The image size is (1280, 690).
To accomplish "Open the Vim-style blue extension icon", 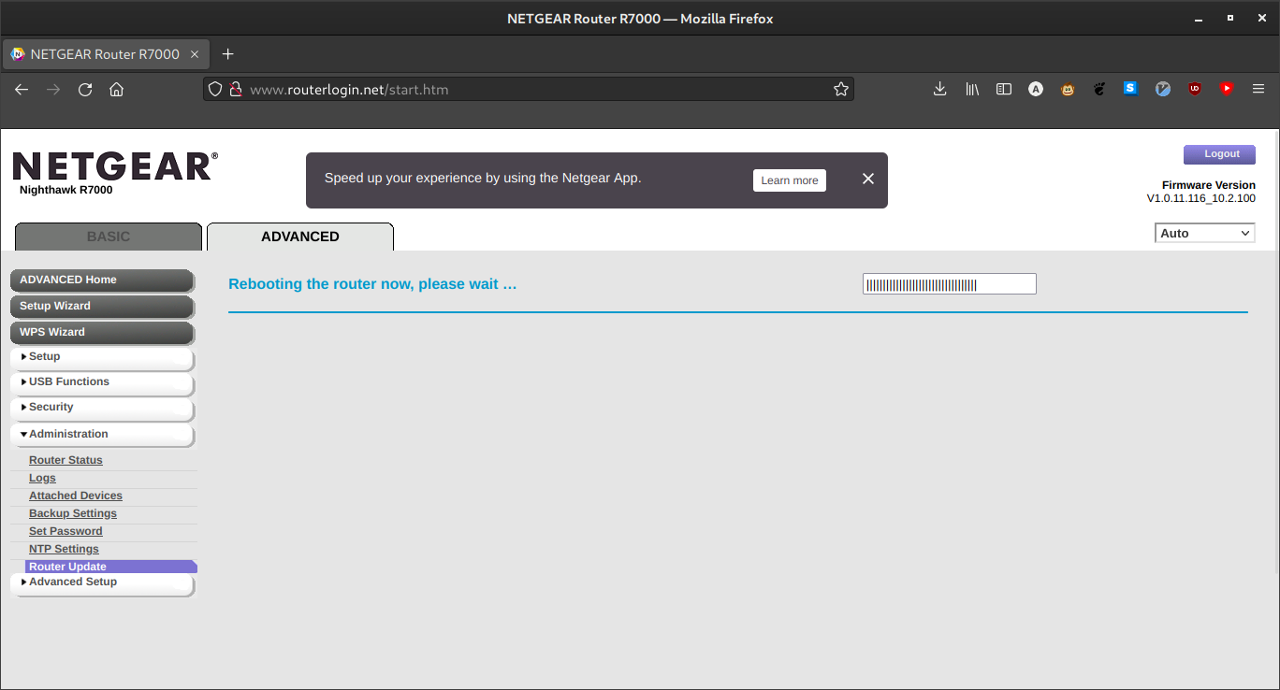I will (1163, 89).
